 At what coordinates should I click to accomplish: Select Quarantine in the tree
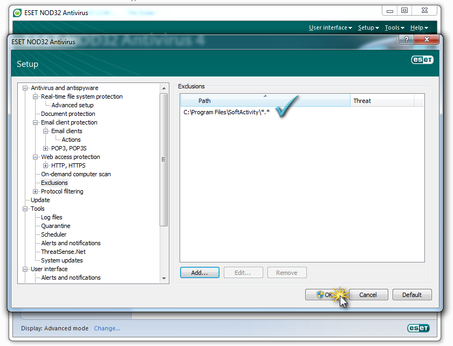click(56, 226)
